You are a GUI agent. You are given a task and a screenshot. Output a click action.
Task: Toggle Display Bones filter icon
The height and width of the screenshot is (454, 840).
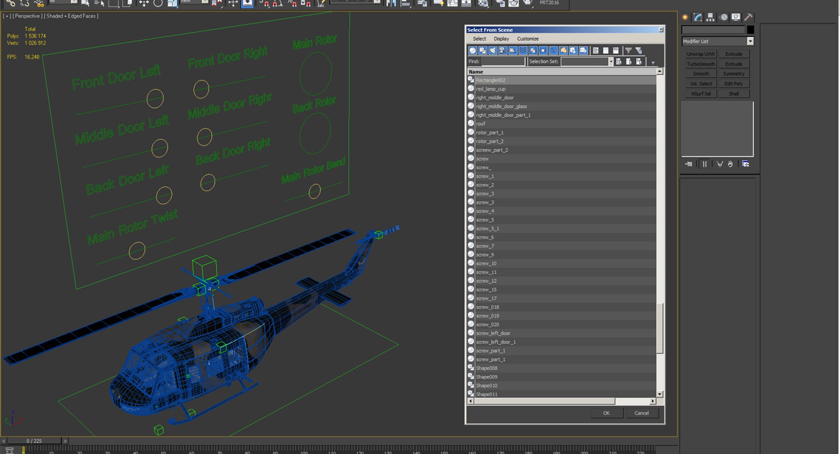coord(553,50)
